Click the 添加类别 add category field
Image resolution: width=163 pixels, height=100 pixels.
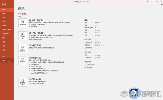pos(98,35)
